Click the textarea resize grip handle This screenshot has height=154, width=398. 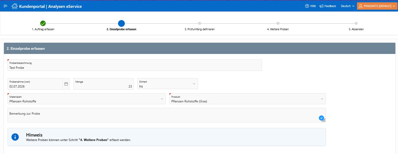(324, 120)
